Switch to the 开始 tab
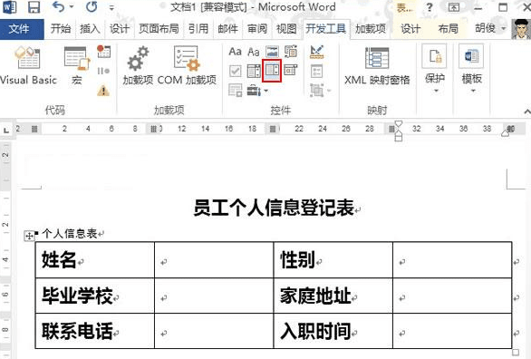 coord(61,28)
